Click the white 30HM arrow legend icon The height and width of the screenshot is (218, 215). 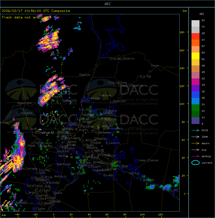[195, 137]
